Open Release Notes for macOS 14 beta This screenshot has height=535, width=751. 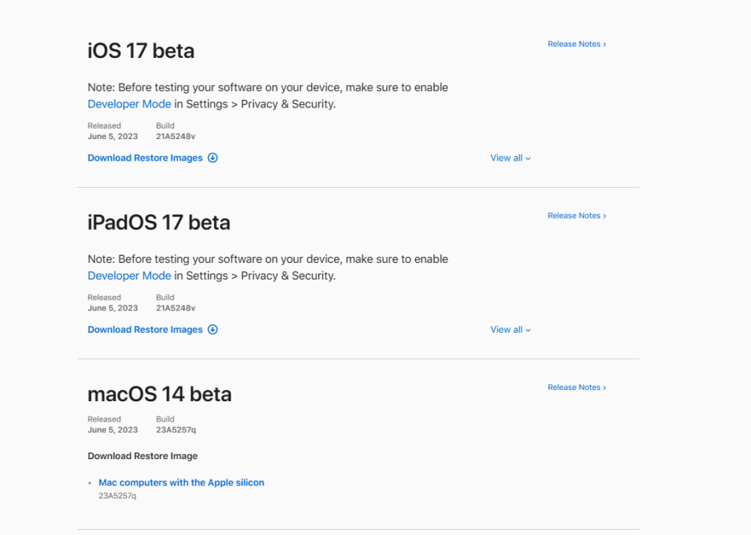pos(577,387)
